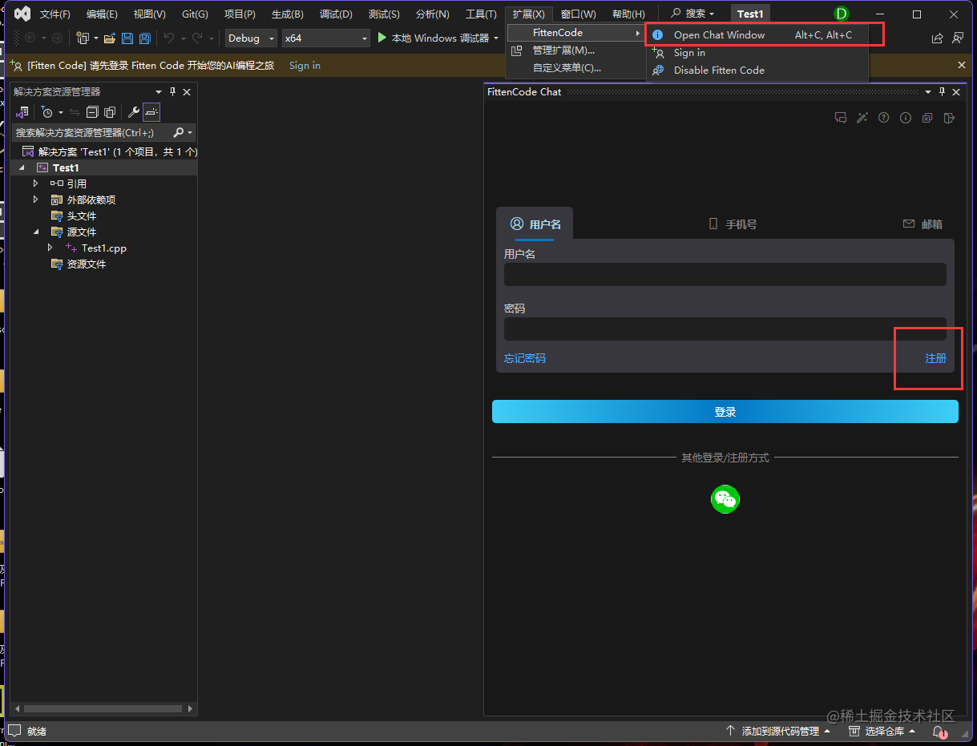Click the new chat icon in FittenCode Chat

click(x=840, y=118)
